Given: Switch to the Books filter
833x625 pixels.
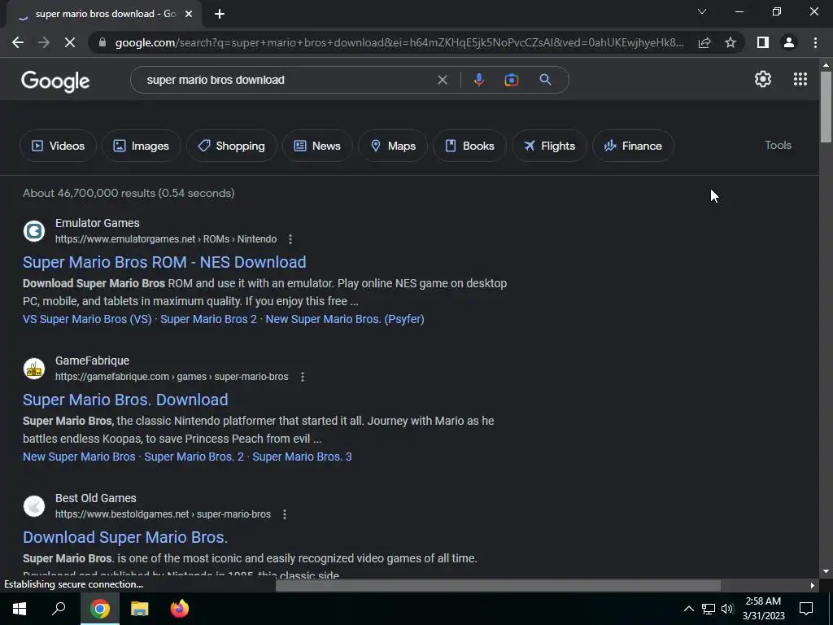Looking at the screenshot, I should pos(469,146).
